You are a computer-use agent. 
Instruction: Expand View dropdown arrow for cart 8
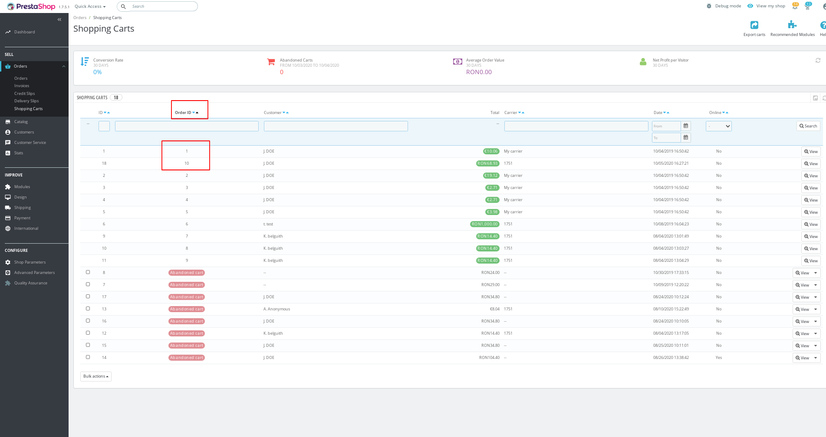pyautogui.click(x=816, y=273)
